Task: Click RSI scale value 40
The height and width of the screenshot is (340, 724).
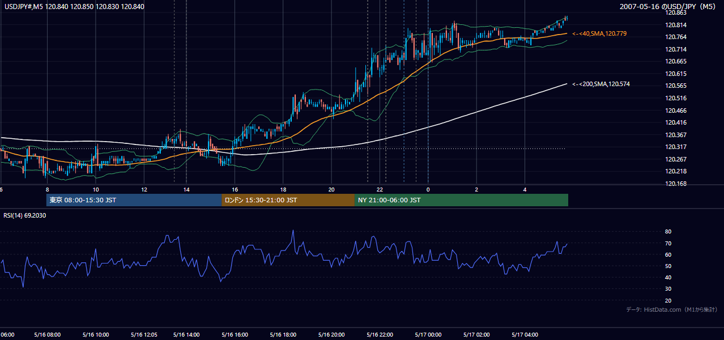Action: click(x=668, y=277)
